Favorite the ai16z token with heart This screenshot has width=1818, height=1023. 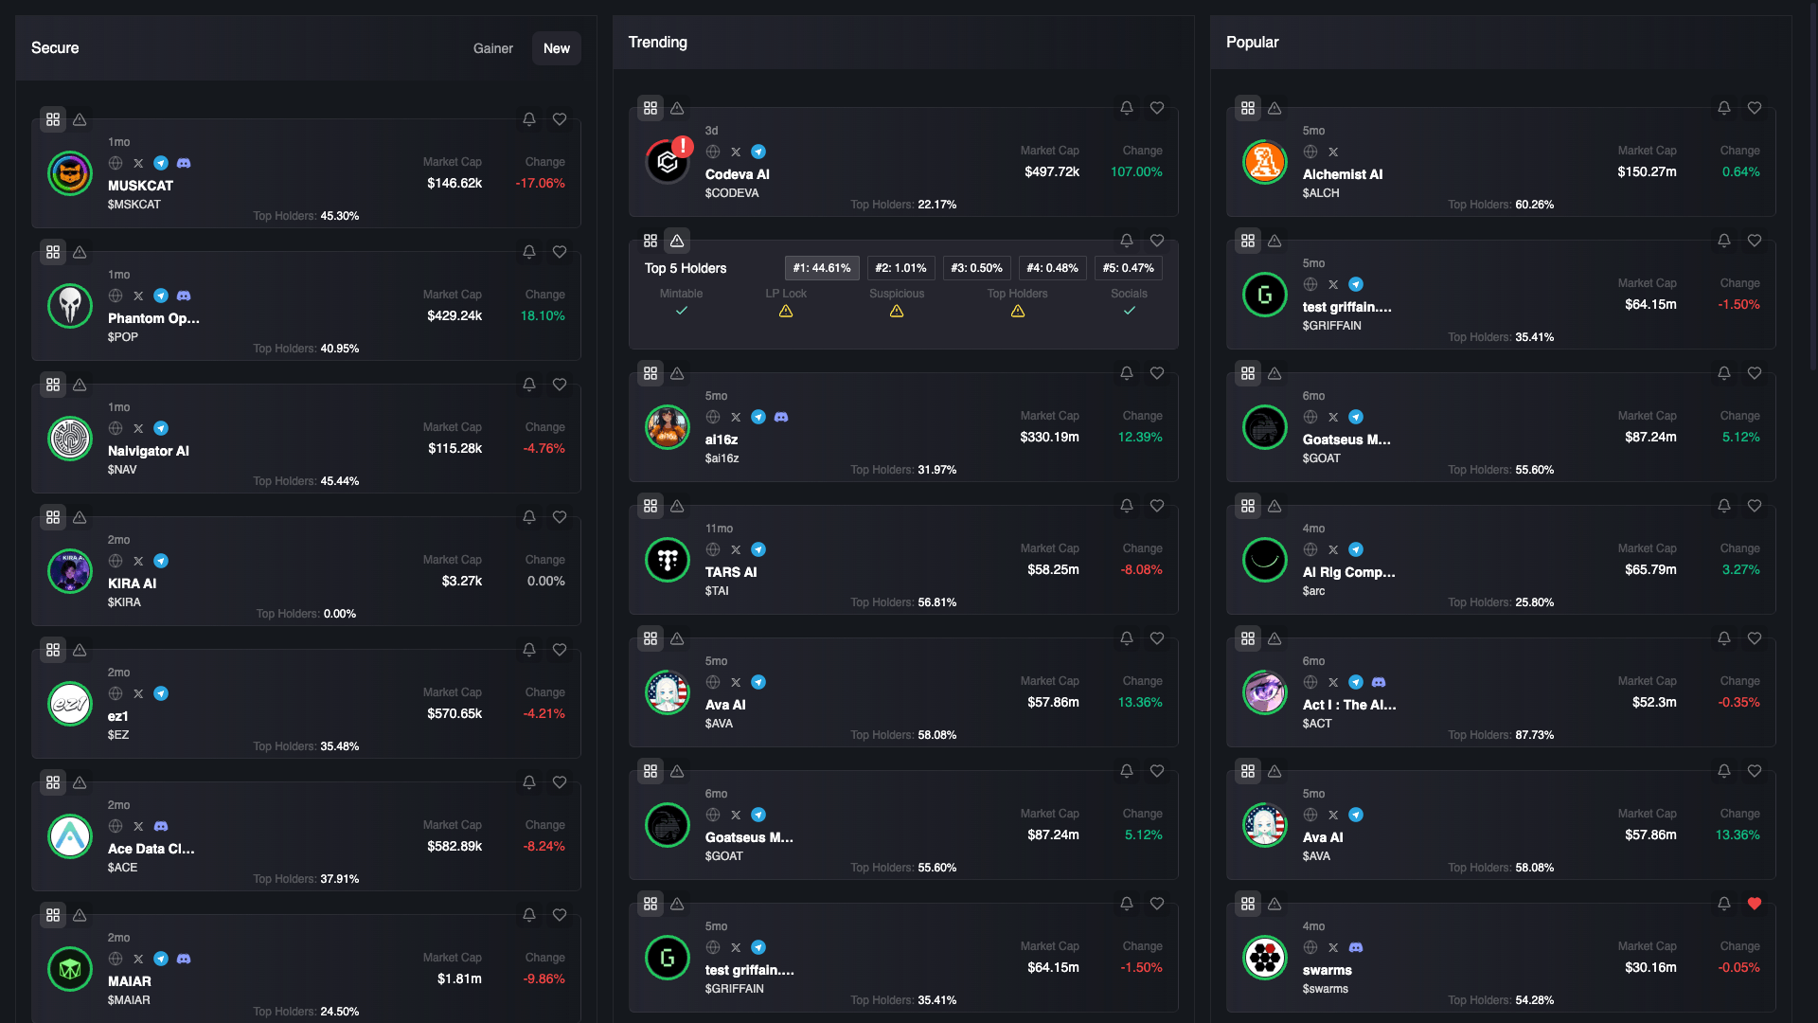pyautogui.click(x=1157, y=373)
